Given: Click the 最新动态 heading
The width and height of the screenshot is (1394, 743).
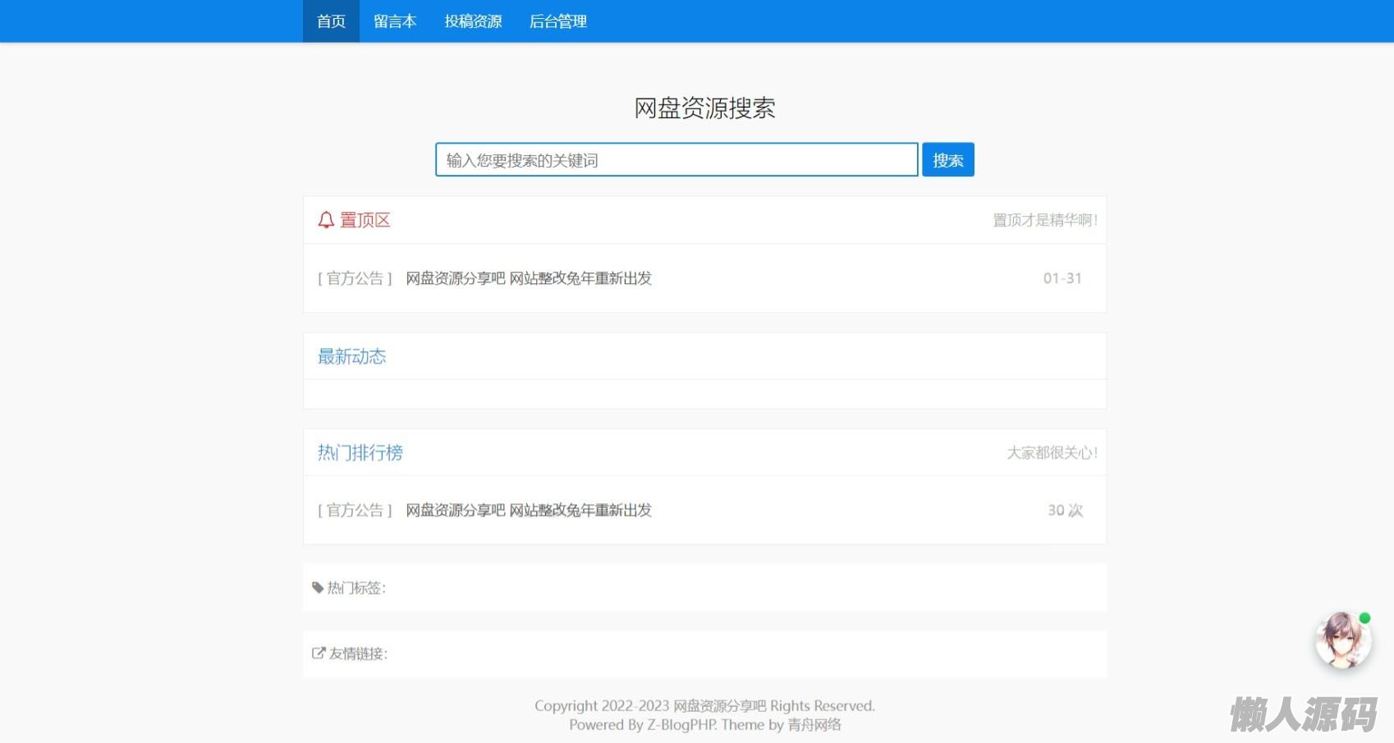Looking at the screenshot, I should click(351, 356).
